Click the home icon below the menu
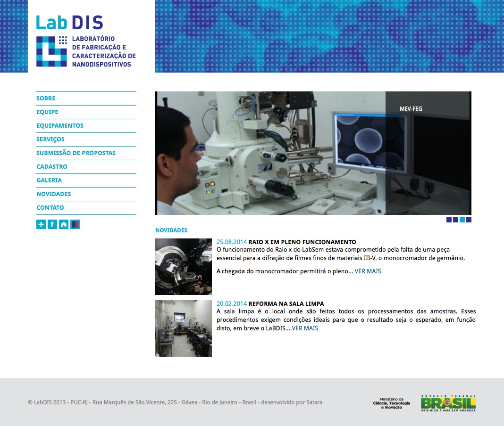Viewport: 504px width, 426px height. tap(64, 224)
